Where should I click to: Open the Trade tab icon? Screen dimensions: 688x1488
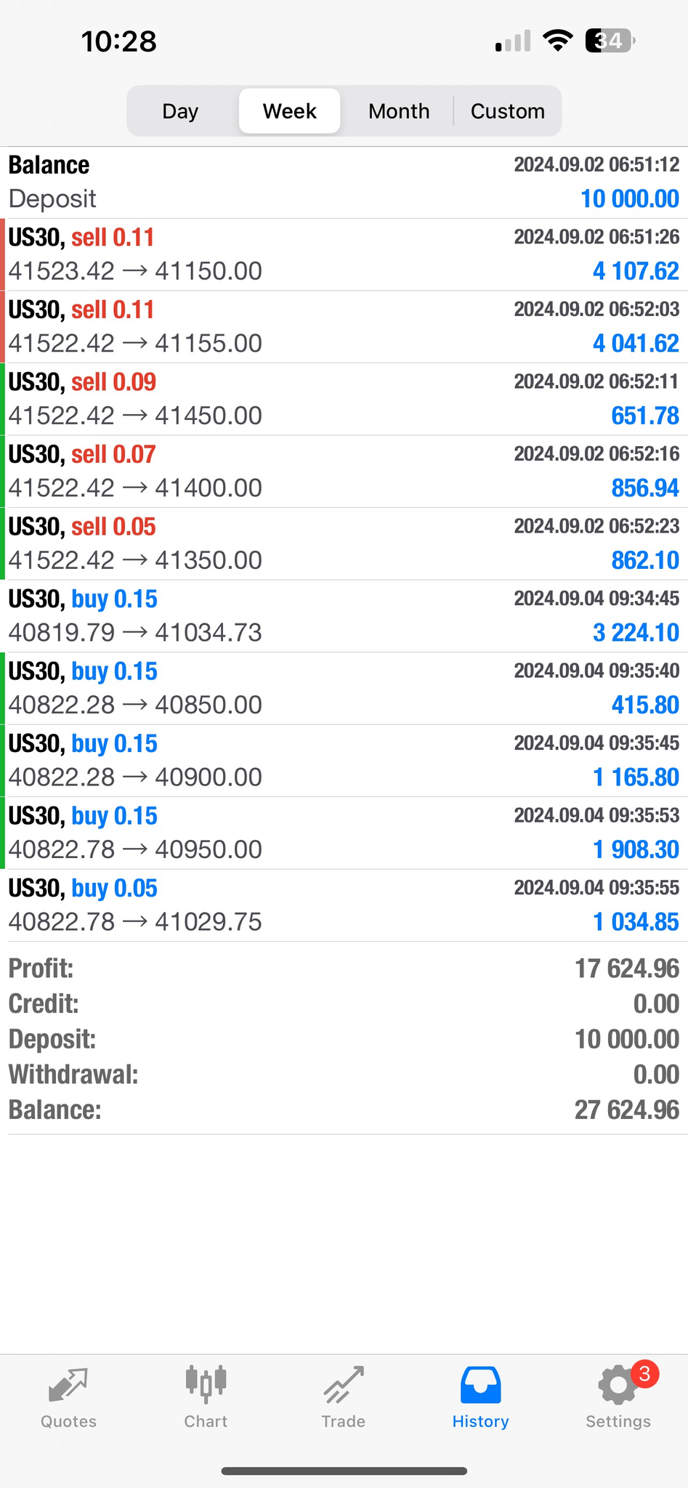pos(343,1385)
